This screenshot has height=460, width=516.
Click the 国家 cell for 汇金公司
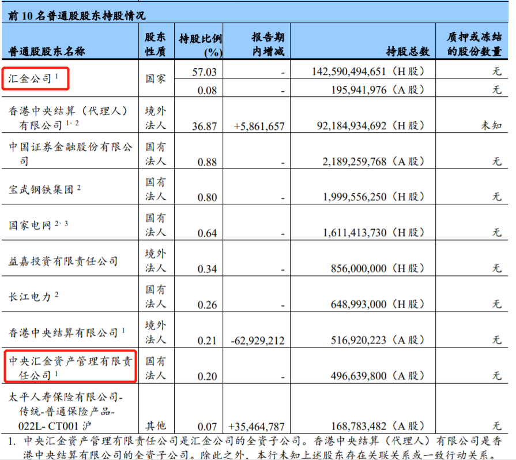(x=156, y=78)
